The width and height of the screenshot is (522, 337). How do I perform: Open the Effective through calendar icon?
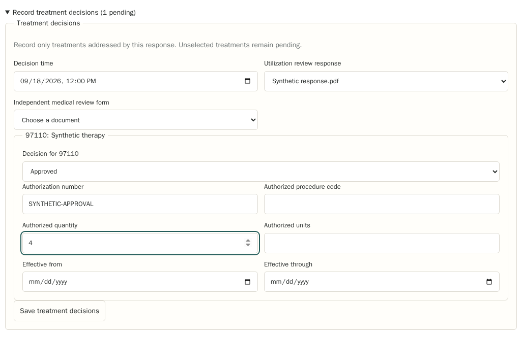pos(489,282)
